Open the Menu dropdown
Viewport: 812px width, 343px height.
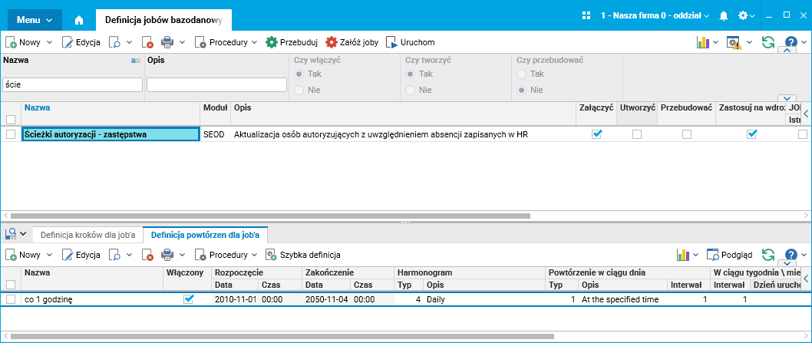point(35,20)
